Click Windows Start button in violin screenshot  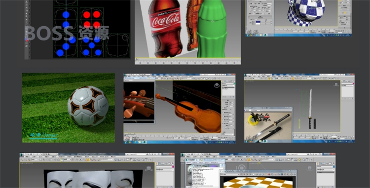125,142
